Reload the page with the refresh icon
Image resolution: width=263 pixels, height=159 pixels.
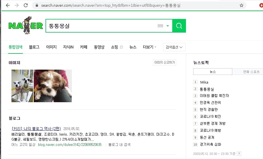[x=26, y=5]
